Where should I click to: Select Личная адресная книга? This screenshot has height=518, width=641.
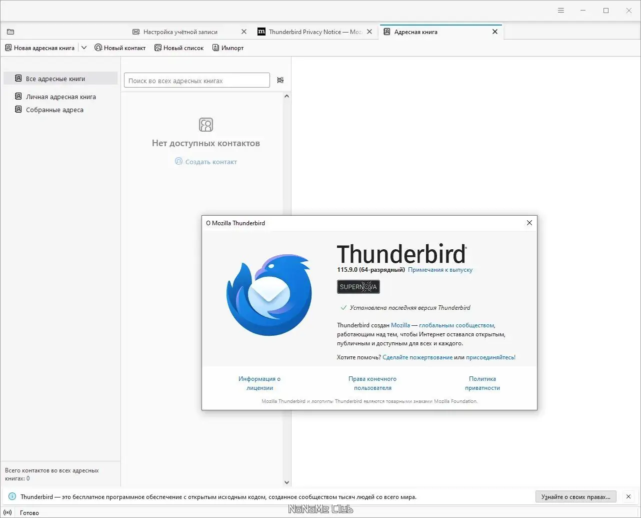60,97
